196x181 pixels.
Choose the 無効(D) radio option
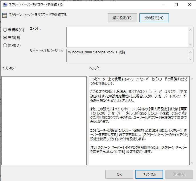[5, 45]
